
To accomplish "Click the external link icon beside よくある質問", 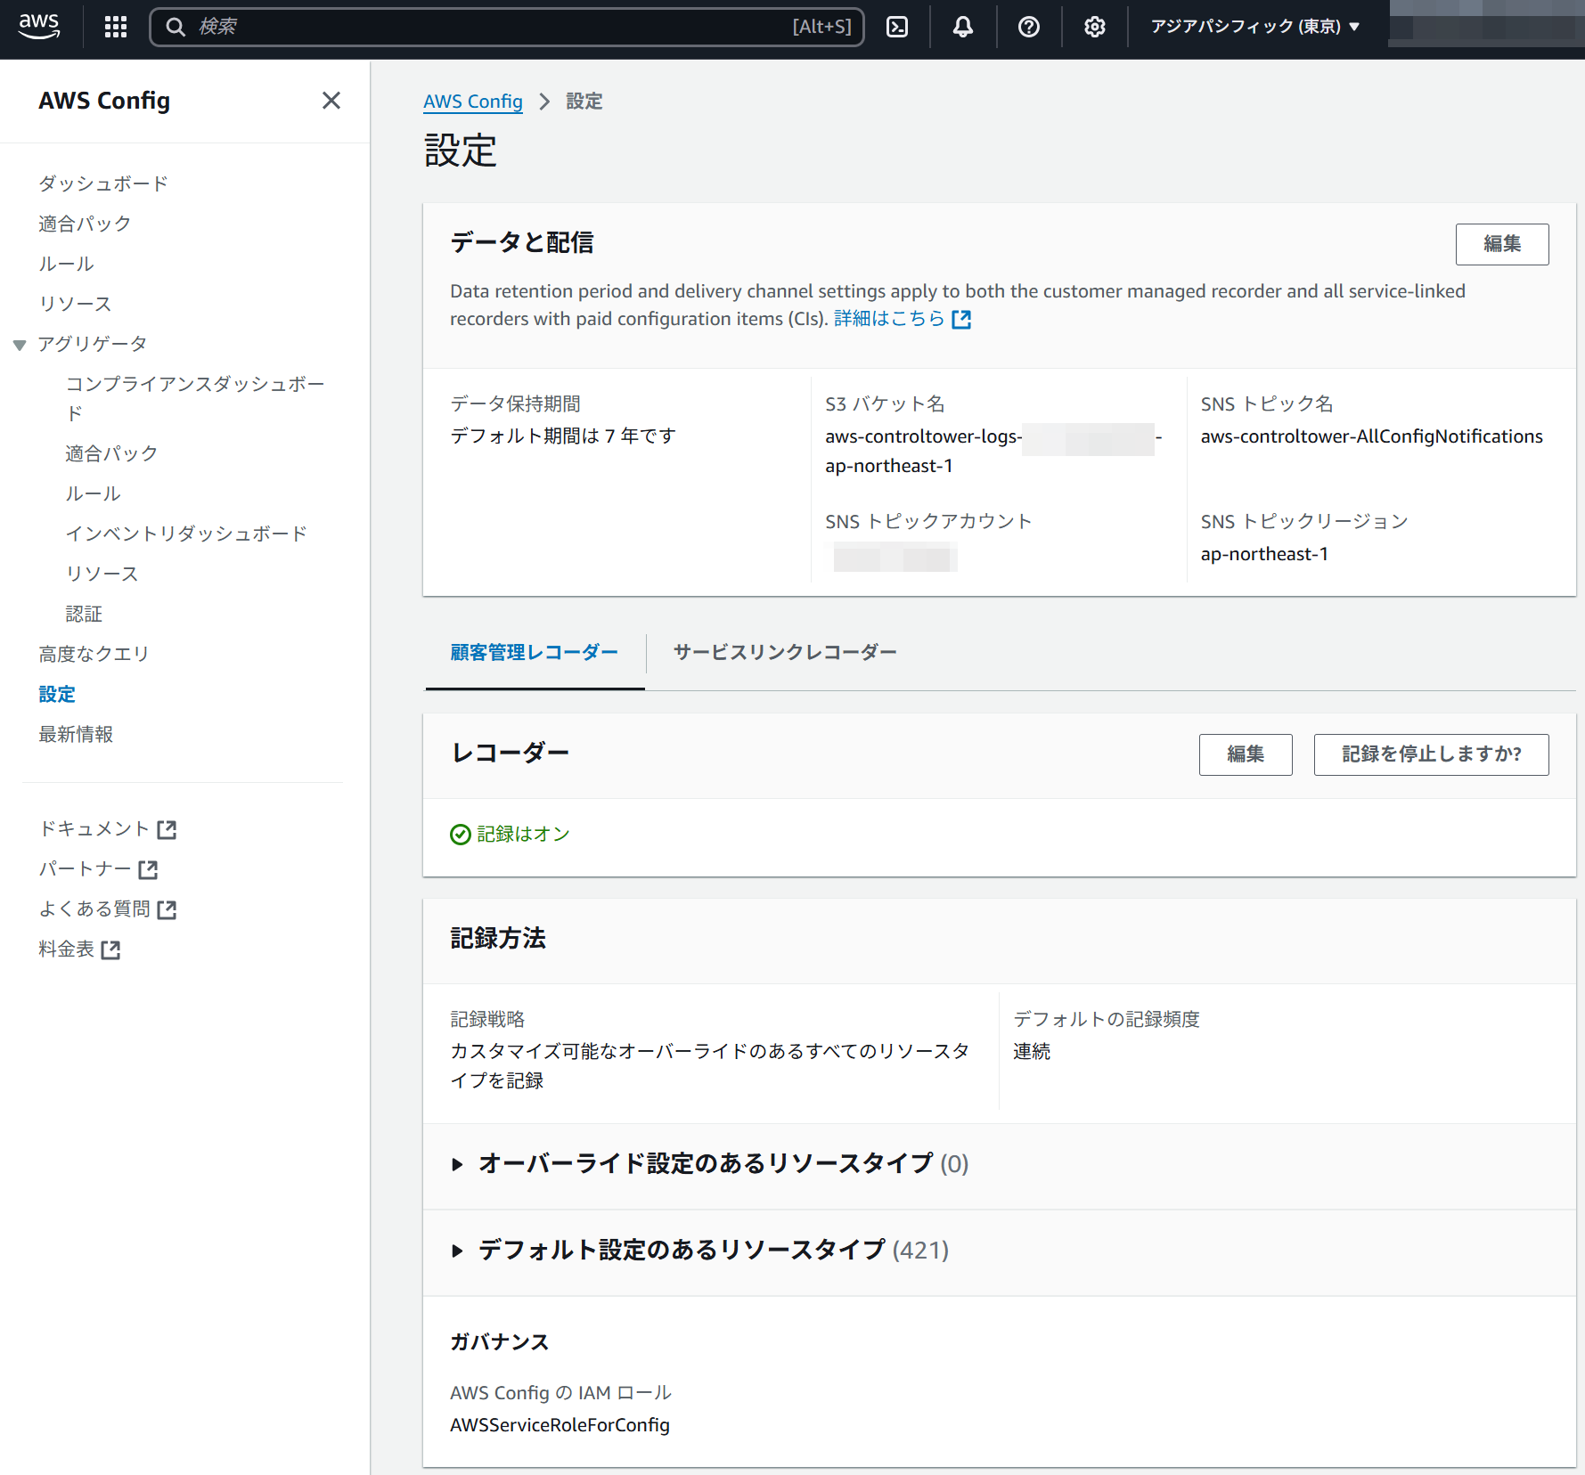I will 167,910.
